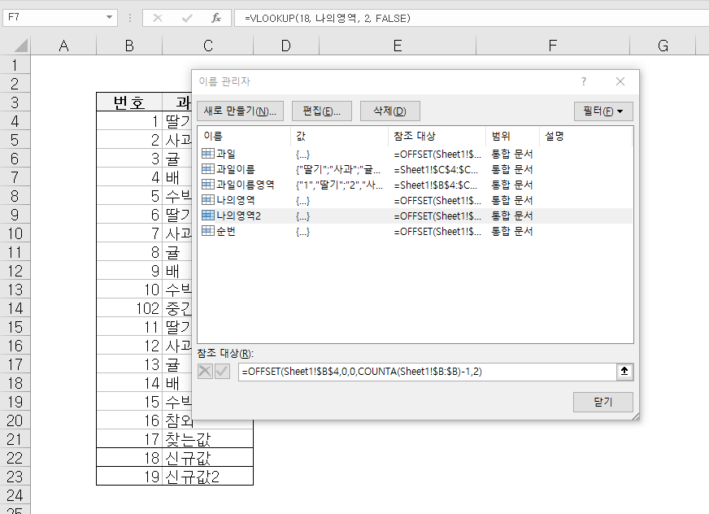This screenshot has height=514, width=709.
Task: Sort by the 범위 column header
Action: point(513,136)
